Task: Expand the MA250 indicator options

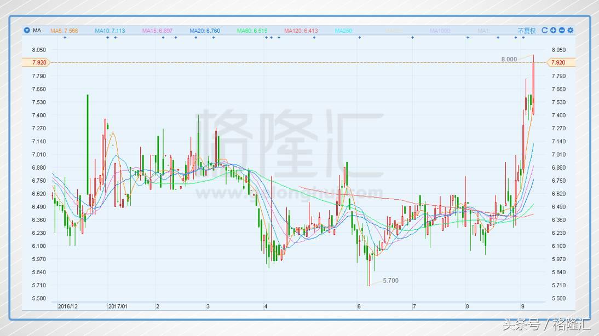Action: (343, 31)
